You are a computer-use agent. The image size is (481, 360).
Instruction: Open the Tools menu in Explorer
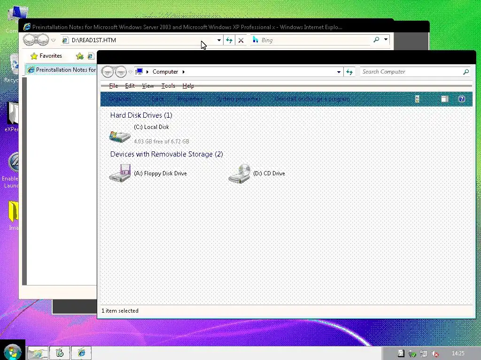tap(168, 86)
